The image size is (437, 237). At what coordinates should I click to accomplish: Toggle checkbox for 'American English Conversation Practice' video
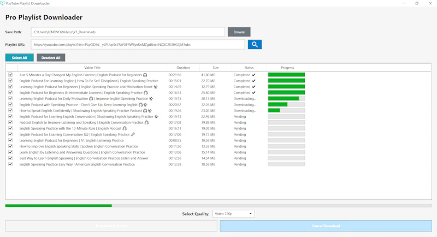(10, 164)
